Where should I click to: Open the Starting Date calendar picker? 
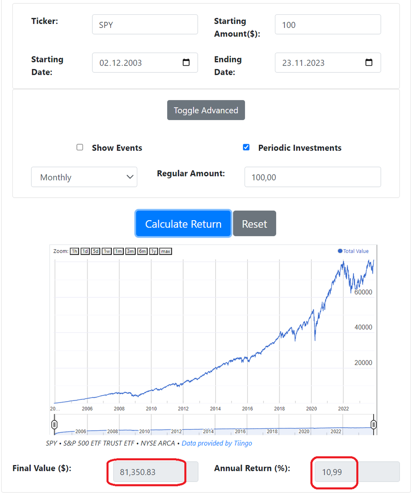[x=186, y=62]
